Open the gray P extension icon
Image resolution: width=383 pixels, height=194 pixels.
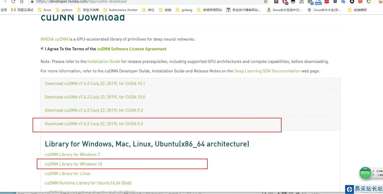pos(276,1)
